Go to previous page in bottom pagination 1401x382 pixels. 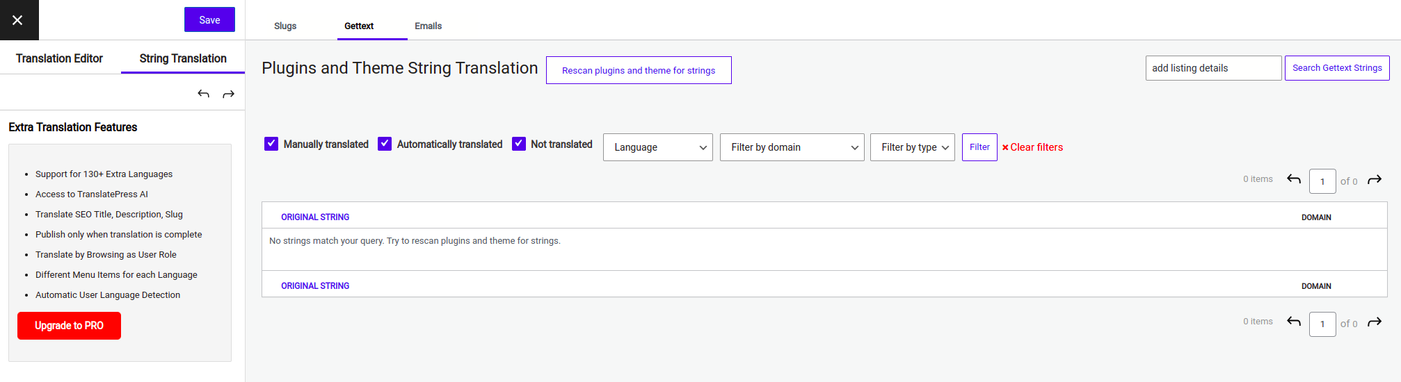point(1294,322)
